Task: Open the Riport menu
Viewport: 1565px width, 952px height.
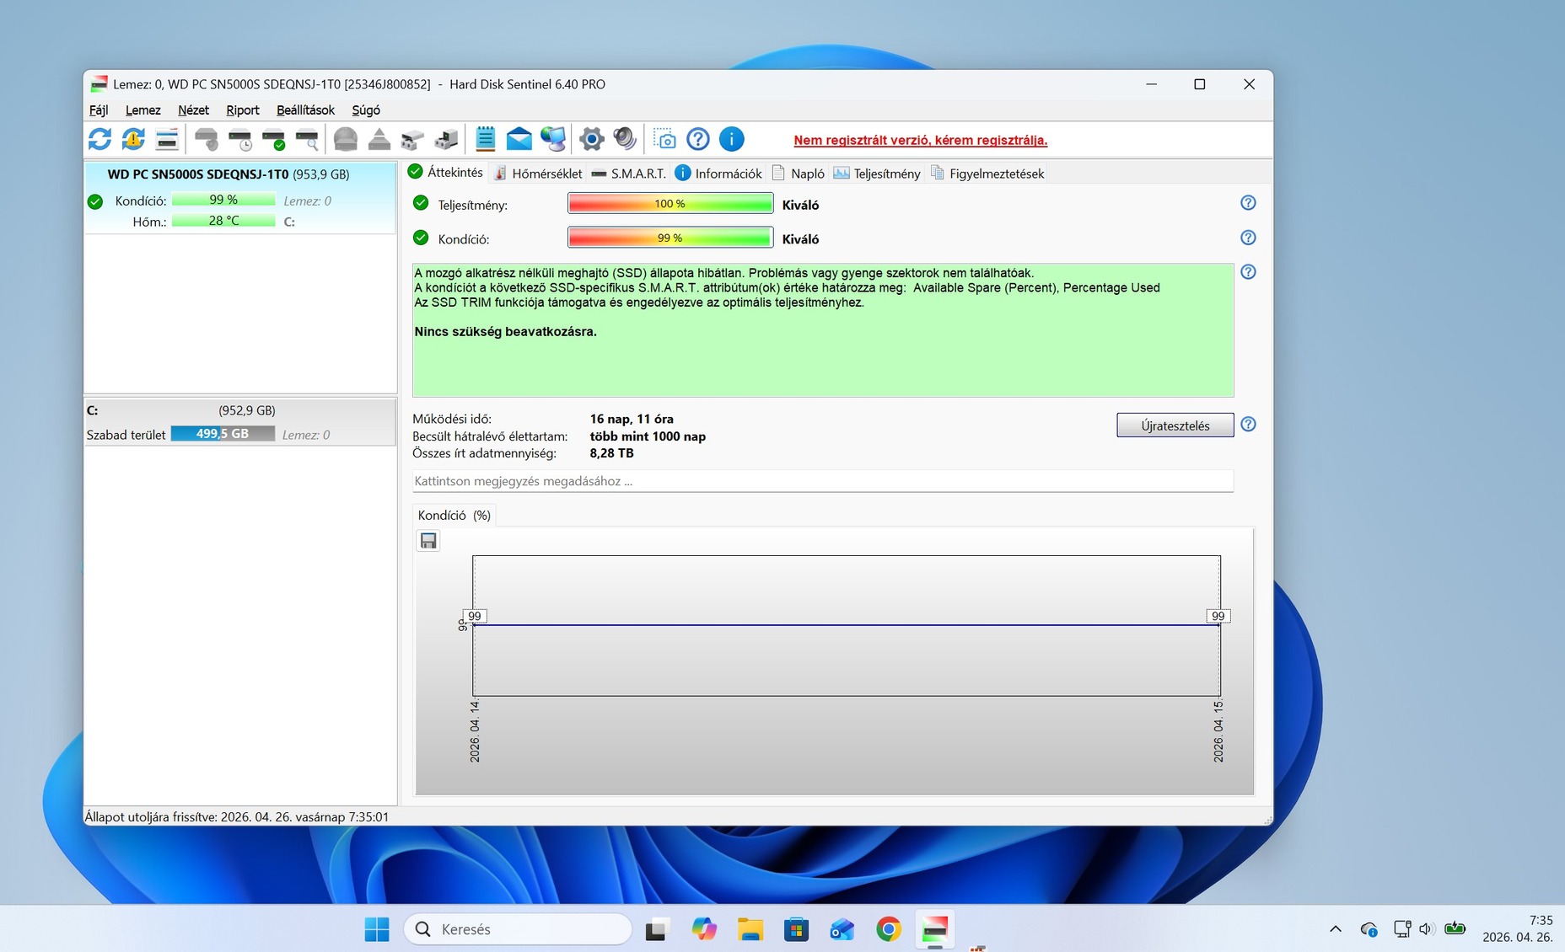Action: click(x=243, y=110)
